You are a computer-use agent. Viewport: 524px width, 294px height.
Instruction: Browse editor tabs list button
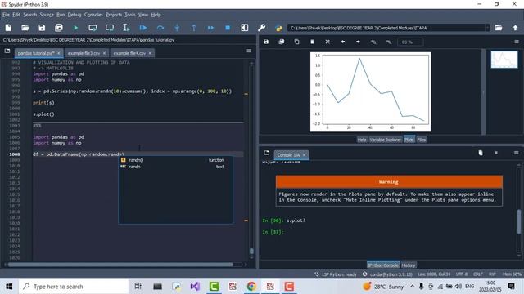click(7, 51)
